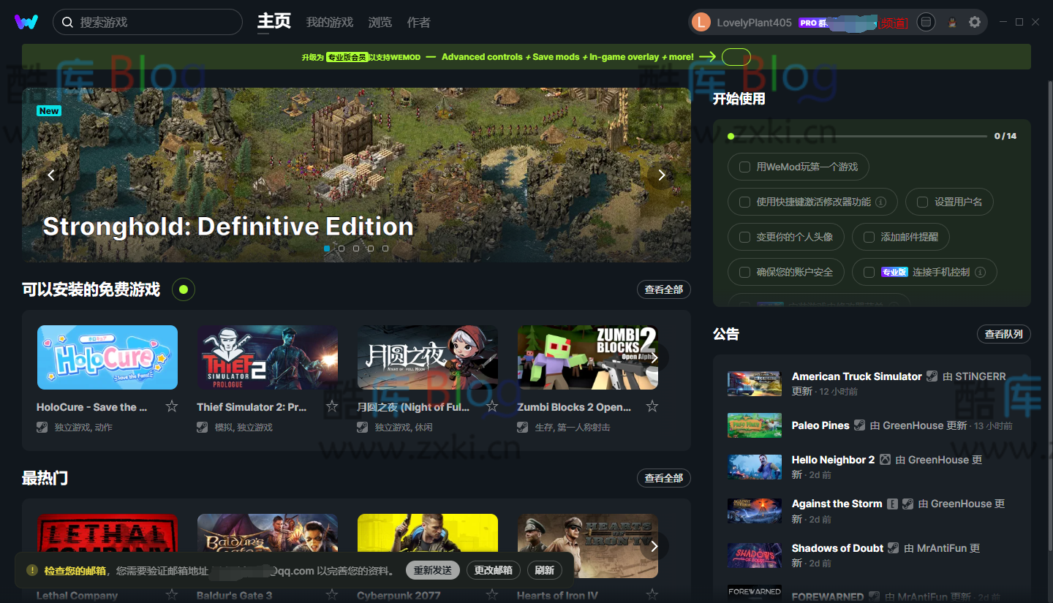This screenshot has width=1053, height=603.
Task: Open LovelyPlant405 profile avatar
Action: pyautogui.click(x=701, y=22)
